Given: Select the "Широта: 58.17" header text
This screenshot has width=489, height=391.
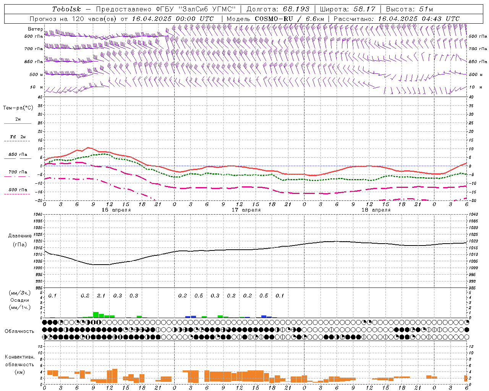Looking at the screenshot, I should coord(348,9).
